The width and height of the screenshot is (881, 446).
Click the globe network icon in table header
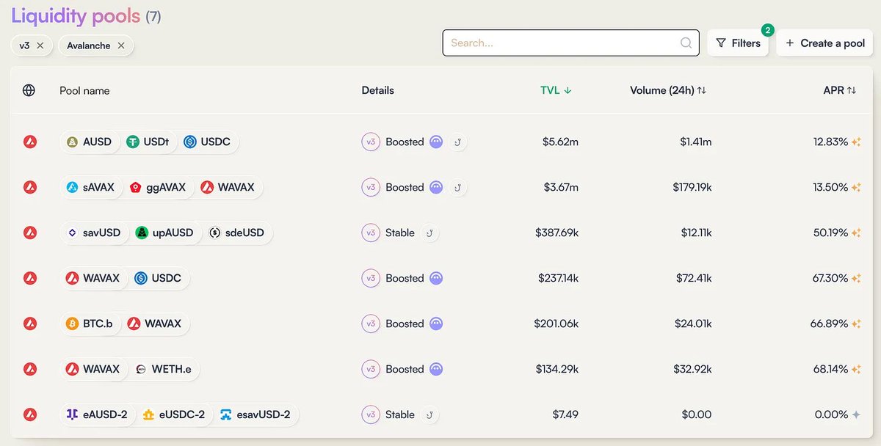click(x=29, y=90)
